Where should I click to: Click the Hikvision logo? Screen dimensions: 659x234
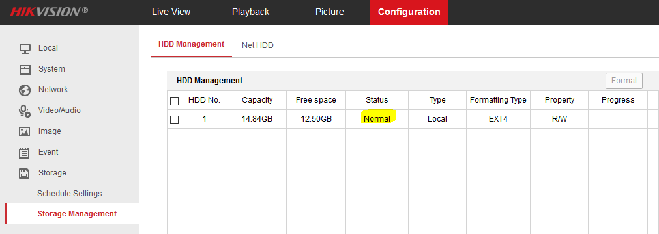[x=49, y=12]
